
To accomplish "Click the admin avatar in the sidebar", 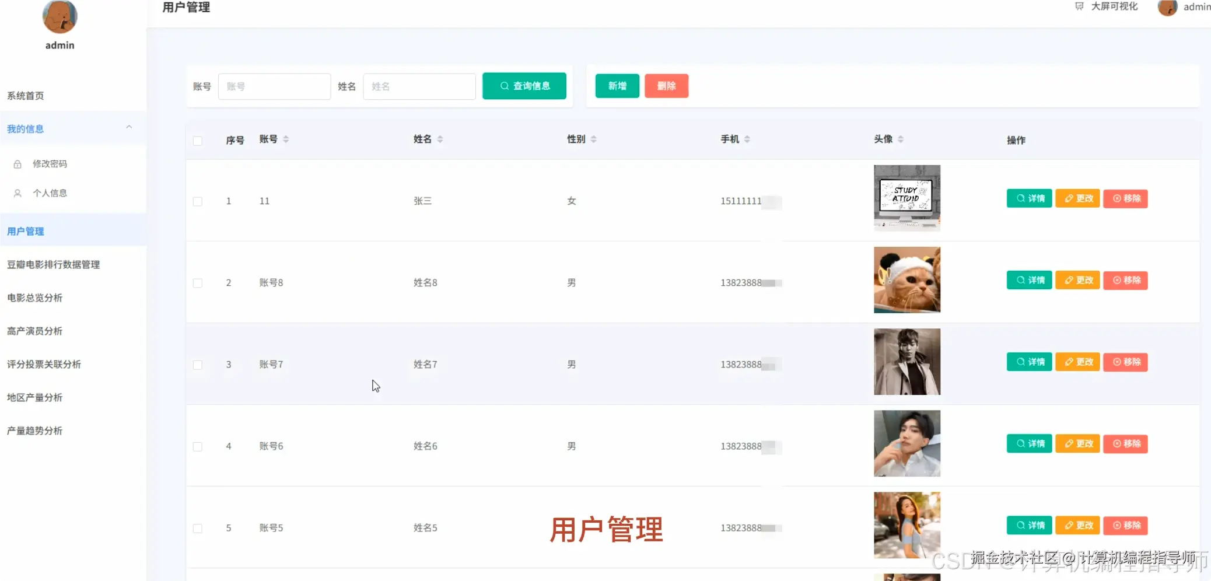I will pos(60,16).
